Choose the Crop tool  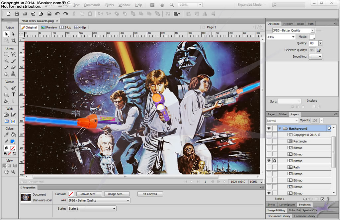13,40
